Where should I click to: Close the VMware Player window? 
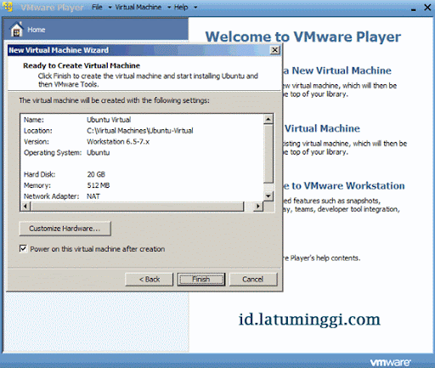click(427, 7)
